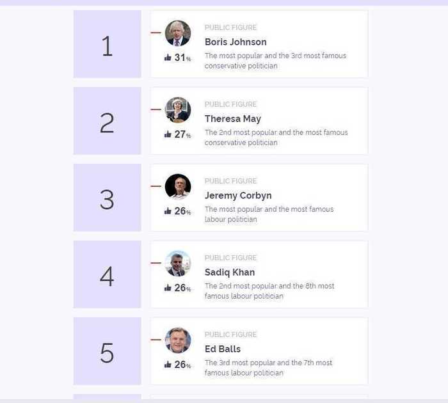Click the Ed Balls name link
This screenshot has width=448, height=403.
coord(223,349)
